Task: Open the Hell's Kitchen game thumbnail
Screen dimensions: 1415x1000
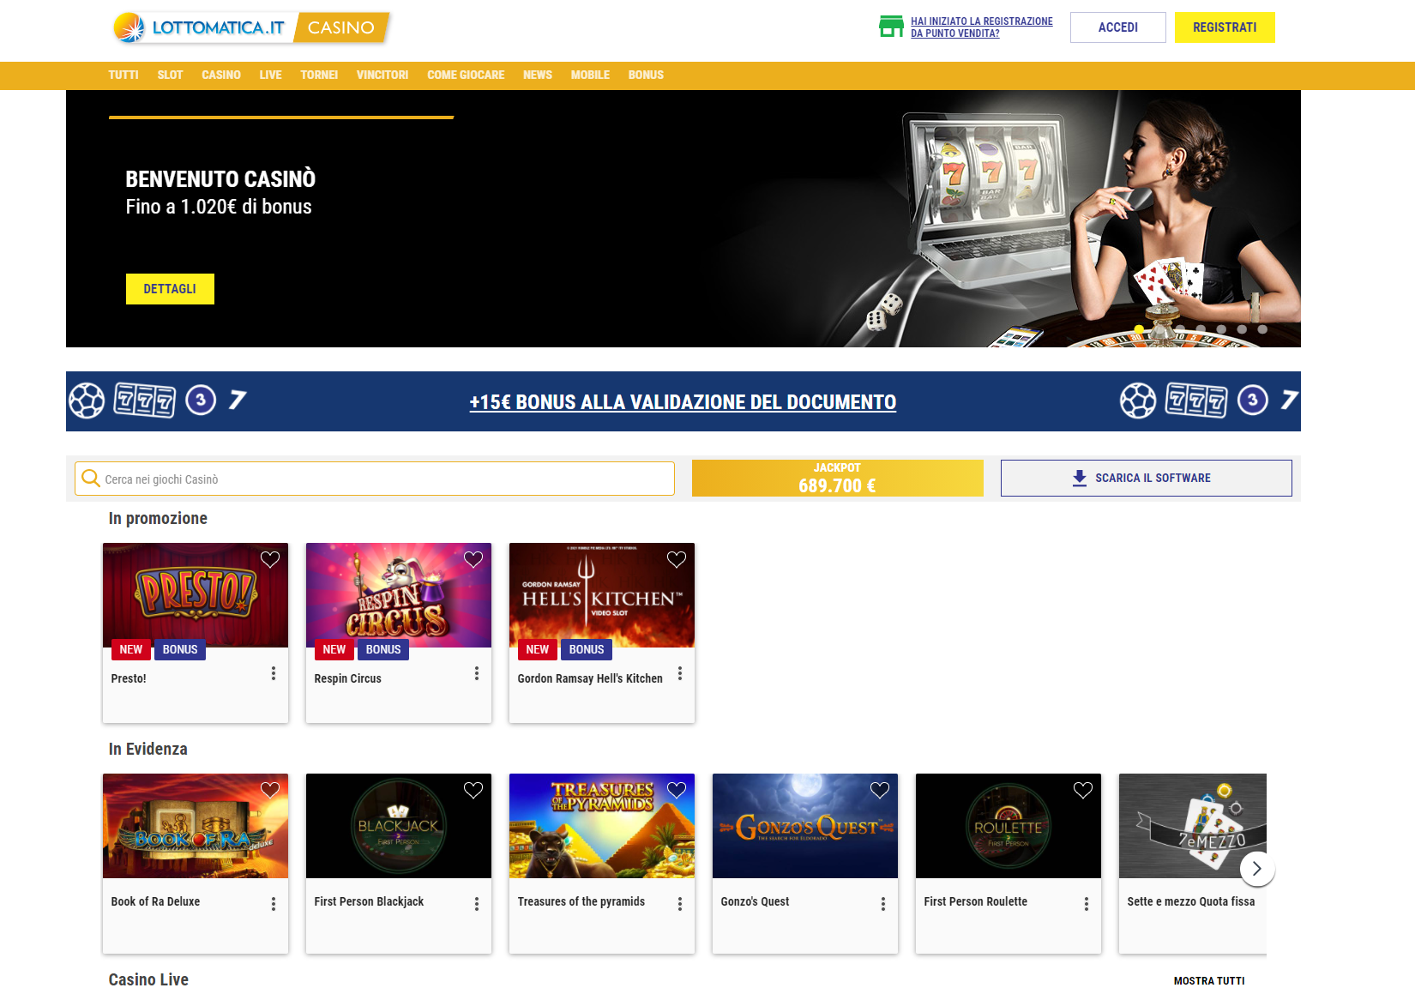Action: (x=602, y=595)
